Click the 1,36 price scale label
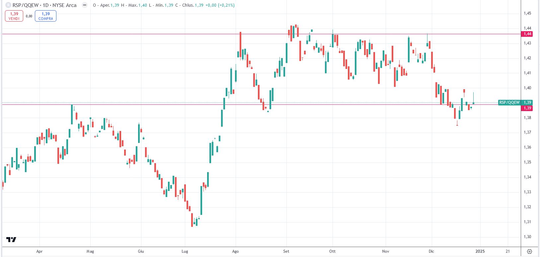 pos(527,147)
